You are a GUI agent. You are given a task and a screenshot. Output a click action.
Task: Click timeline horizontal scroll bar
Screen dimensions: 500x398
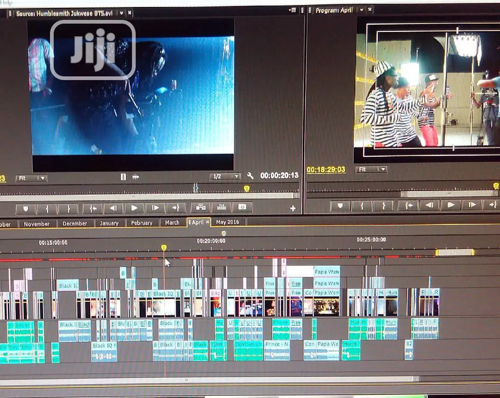(207, 379)
